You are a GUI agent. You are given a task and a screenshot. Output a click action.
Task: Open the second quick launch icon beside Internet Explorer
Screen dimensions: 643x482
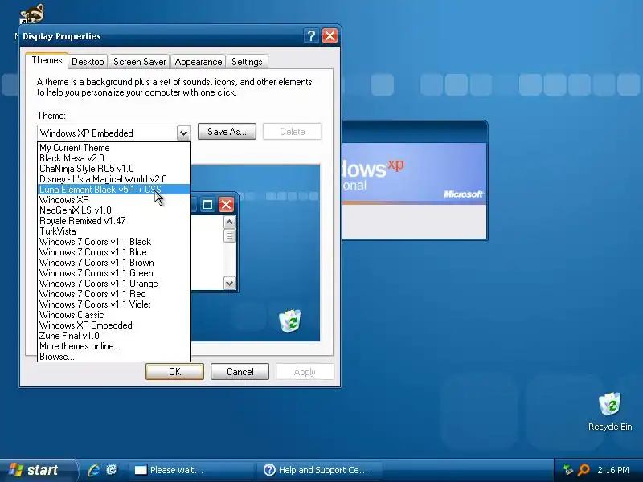pyautogui.click(x=112, y=470)
